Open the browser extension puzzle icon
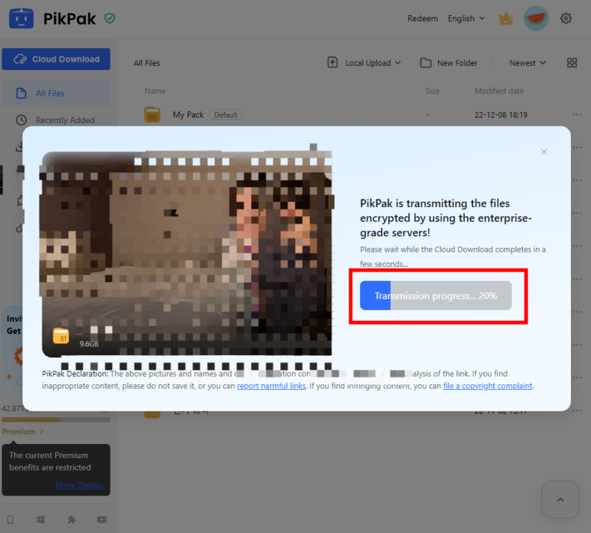The image size is (591, 533). point(71,519)
